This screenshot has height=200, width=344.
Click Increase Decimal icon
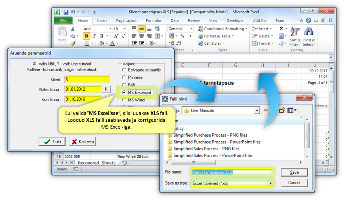point(171,43)
